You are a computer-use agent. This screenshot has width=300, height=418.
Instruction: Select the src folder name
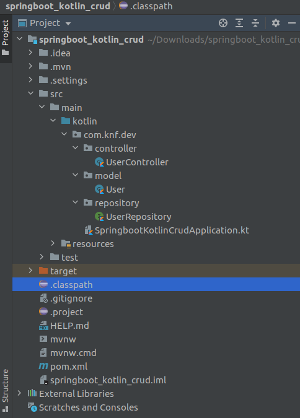(56, 94)
